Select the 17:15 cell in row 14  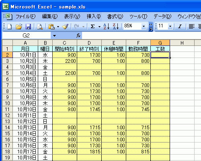pyautogui.click(x=89, y=127)
